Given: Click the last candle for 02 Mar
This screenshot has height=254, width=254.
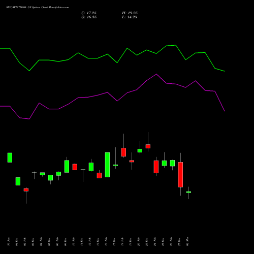Looking at the screenshot, I should pyautogui.click(x=188, y=192).
